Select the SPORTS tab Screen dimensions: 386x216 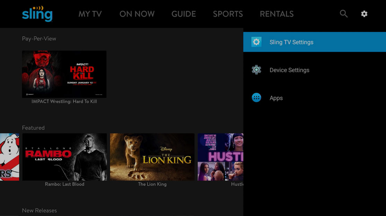pyautogui.click(x=228, y=14)
